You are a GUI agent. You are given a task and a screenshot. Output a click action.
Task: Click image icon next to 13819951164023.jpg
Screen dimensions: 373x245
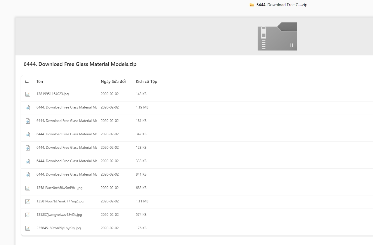pyautogui.click(x=28, y=94)
